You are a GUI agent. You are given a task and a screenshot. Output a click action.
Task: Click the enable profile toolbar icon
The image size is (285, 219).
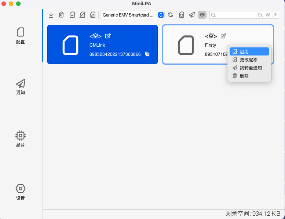pos(72,15)
